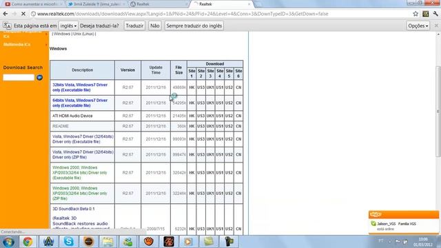Go back using the browser back arrow
This screenshot has height=248, width=441.
6,14
